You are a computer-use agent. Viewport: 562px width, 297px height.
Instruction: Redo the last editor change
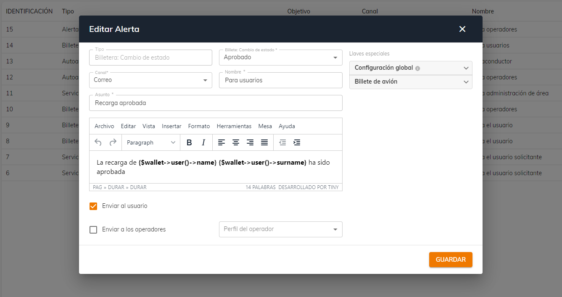click(x=113, y=142)
